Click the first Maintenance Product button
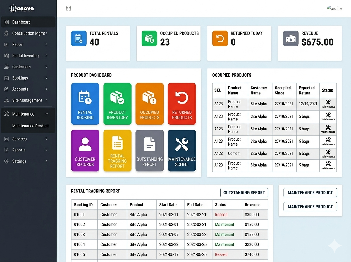 (x=310, y=193)
